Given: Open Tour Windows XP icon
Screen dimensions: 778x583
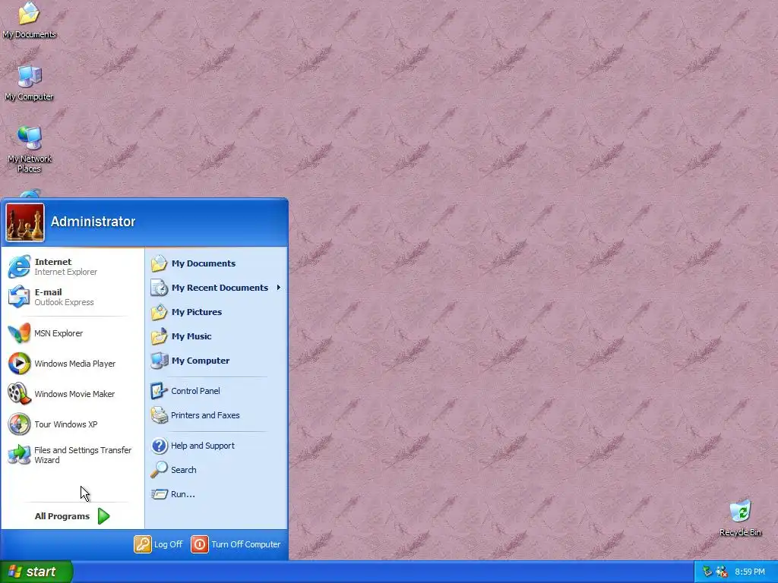Looking at the screenshot, I should 19,424.
